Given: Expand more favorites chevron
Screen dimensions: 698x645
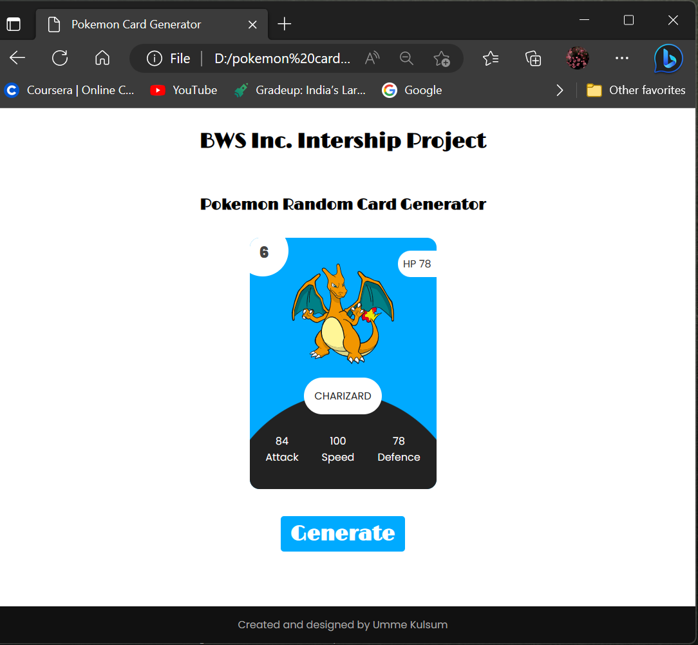Looking at the screenshot, I should tap(560, 90).
